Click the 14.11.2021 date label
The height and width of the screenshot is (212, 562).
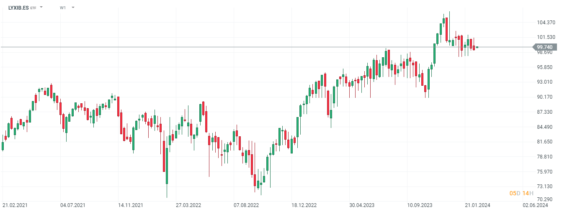[131, 205]
